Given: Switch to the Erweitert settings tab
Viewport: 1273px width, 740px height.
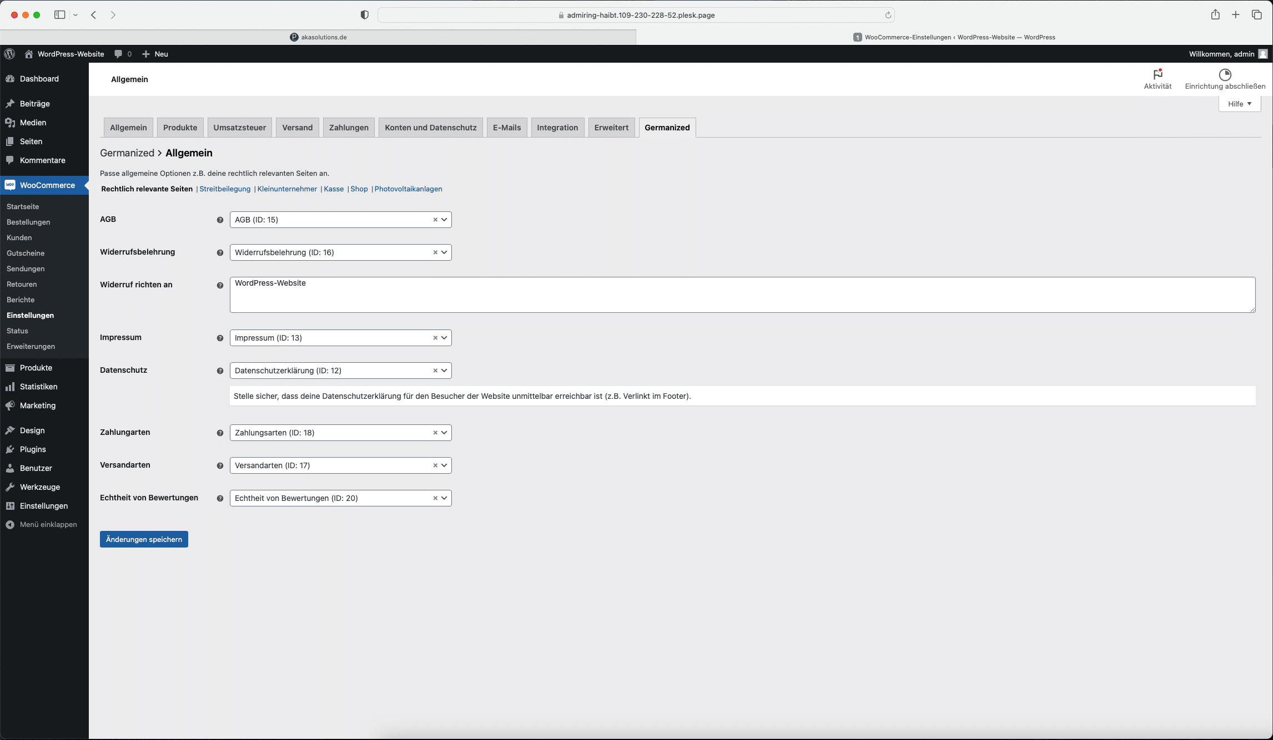Looking at the screenshot, I should [611, 128].
